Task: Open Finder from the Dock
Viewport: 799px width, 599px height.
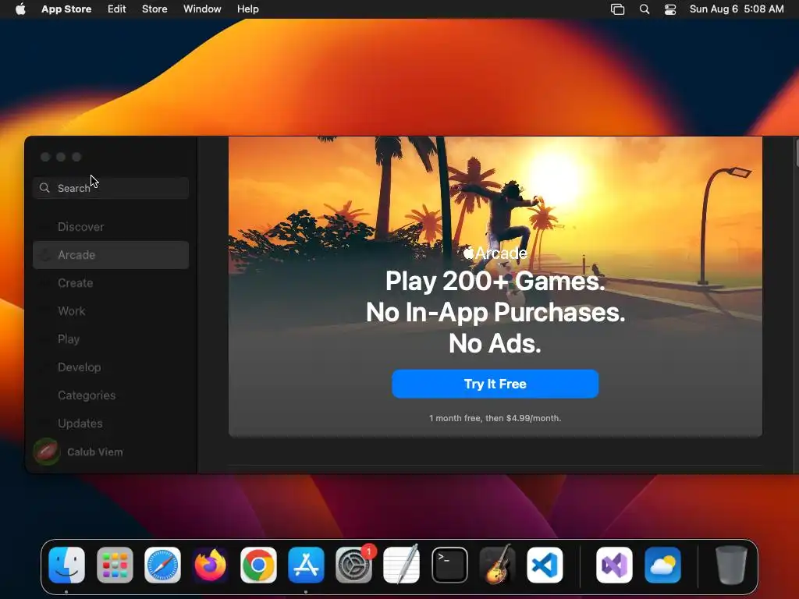Action: point(67,565)
